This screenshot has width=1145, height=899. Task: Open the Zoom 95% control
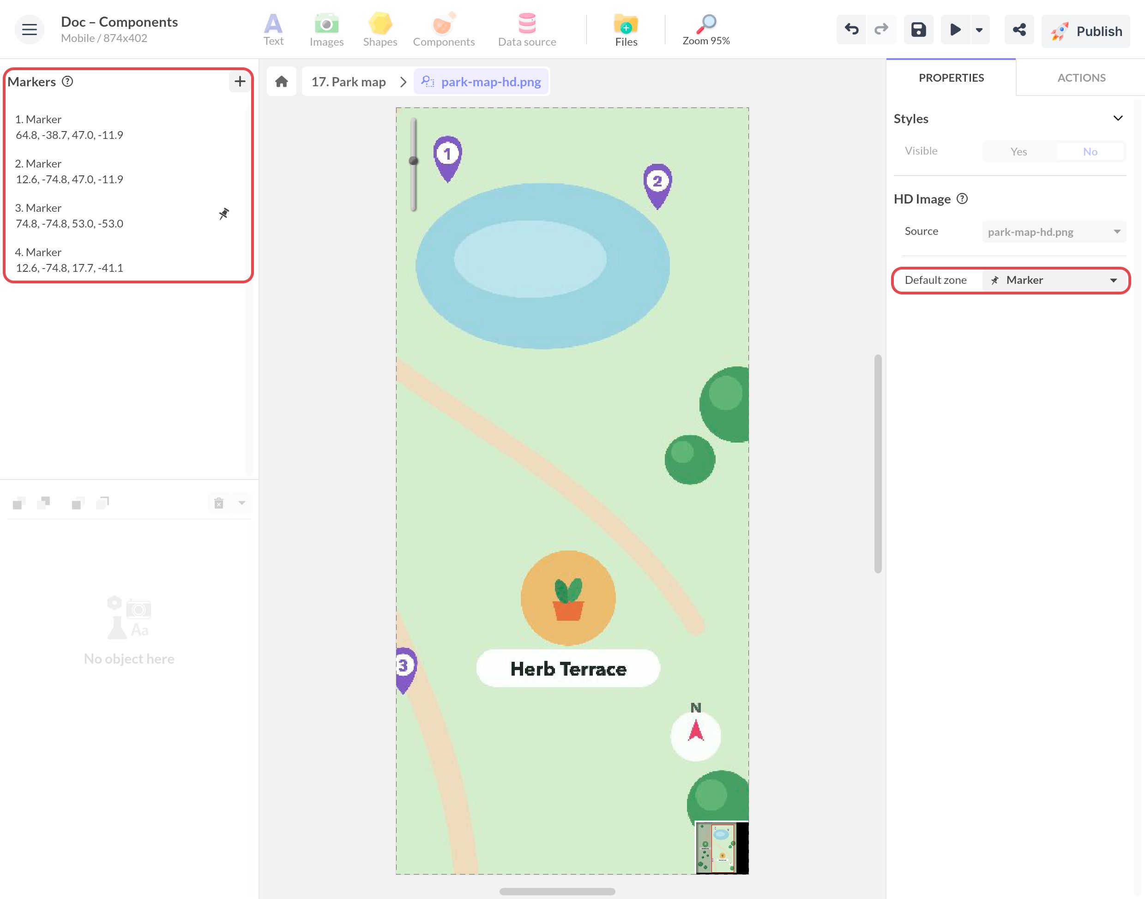(x=706, y=30)
